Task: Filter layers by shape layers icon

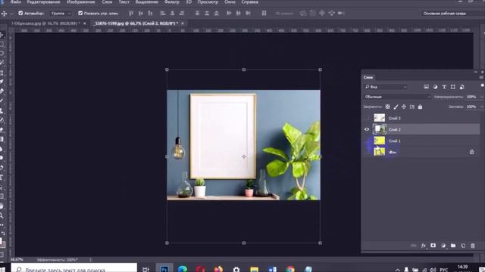Action: tap(453, 87)
